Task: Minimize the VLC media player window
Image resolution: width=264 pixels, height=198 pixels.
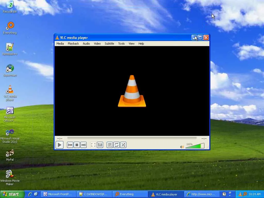Action: pos(194,38)
